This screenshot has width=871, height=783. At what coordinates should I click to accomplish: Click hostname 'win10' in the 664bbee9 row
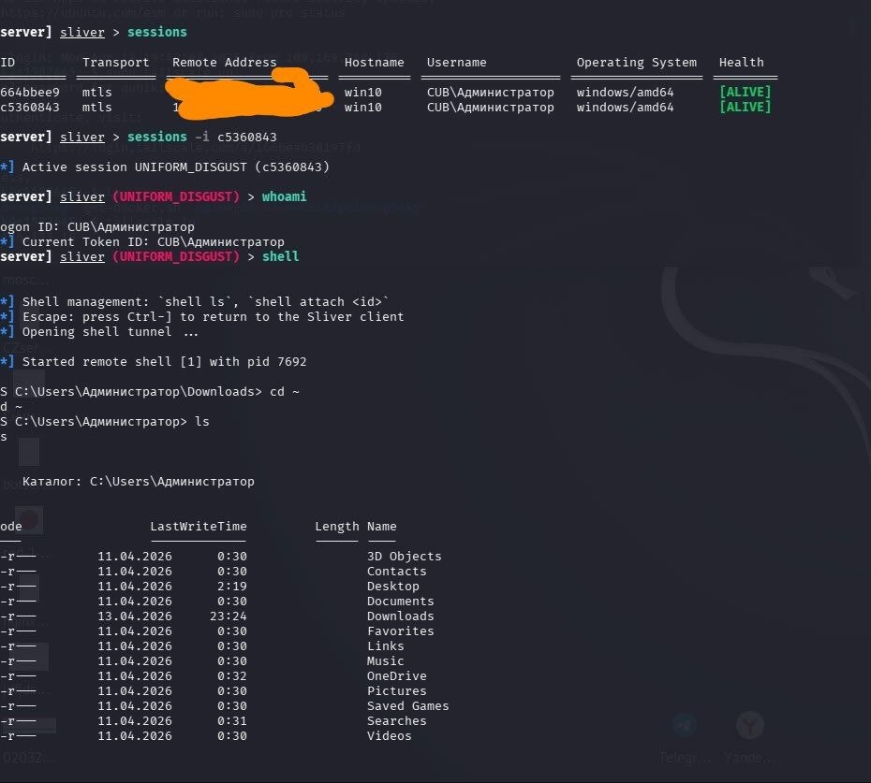coord(363,92)
